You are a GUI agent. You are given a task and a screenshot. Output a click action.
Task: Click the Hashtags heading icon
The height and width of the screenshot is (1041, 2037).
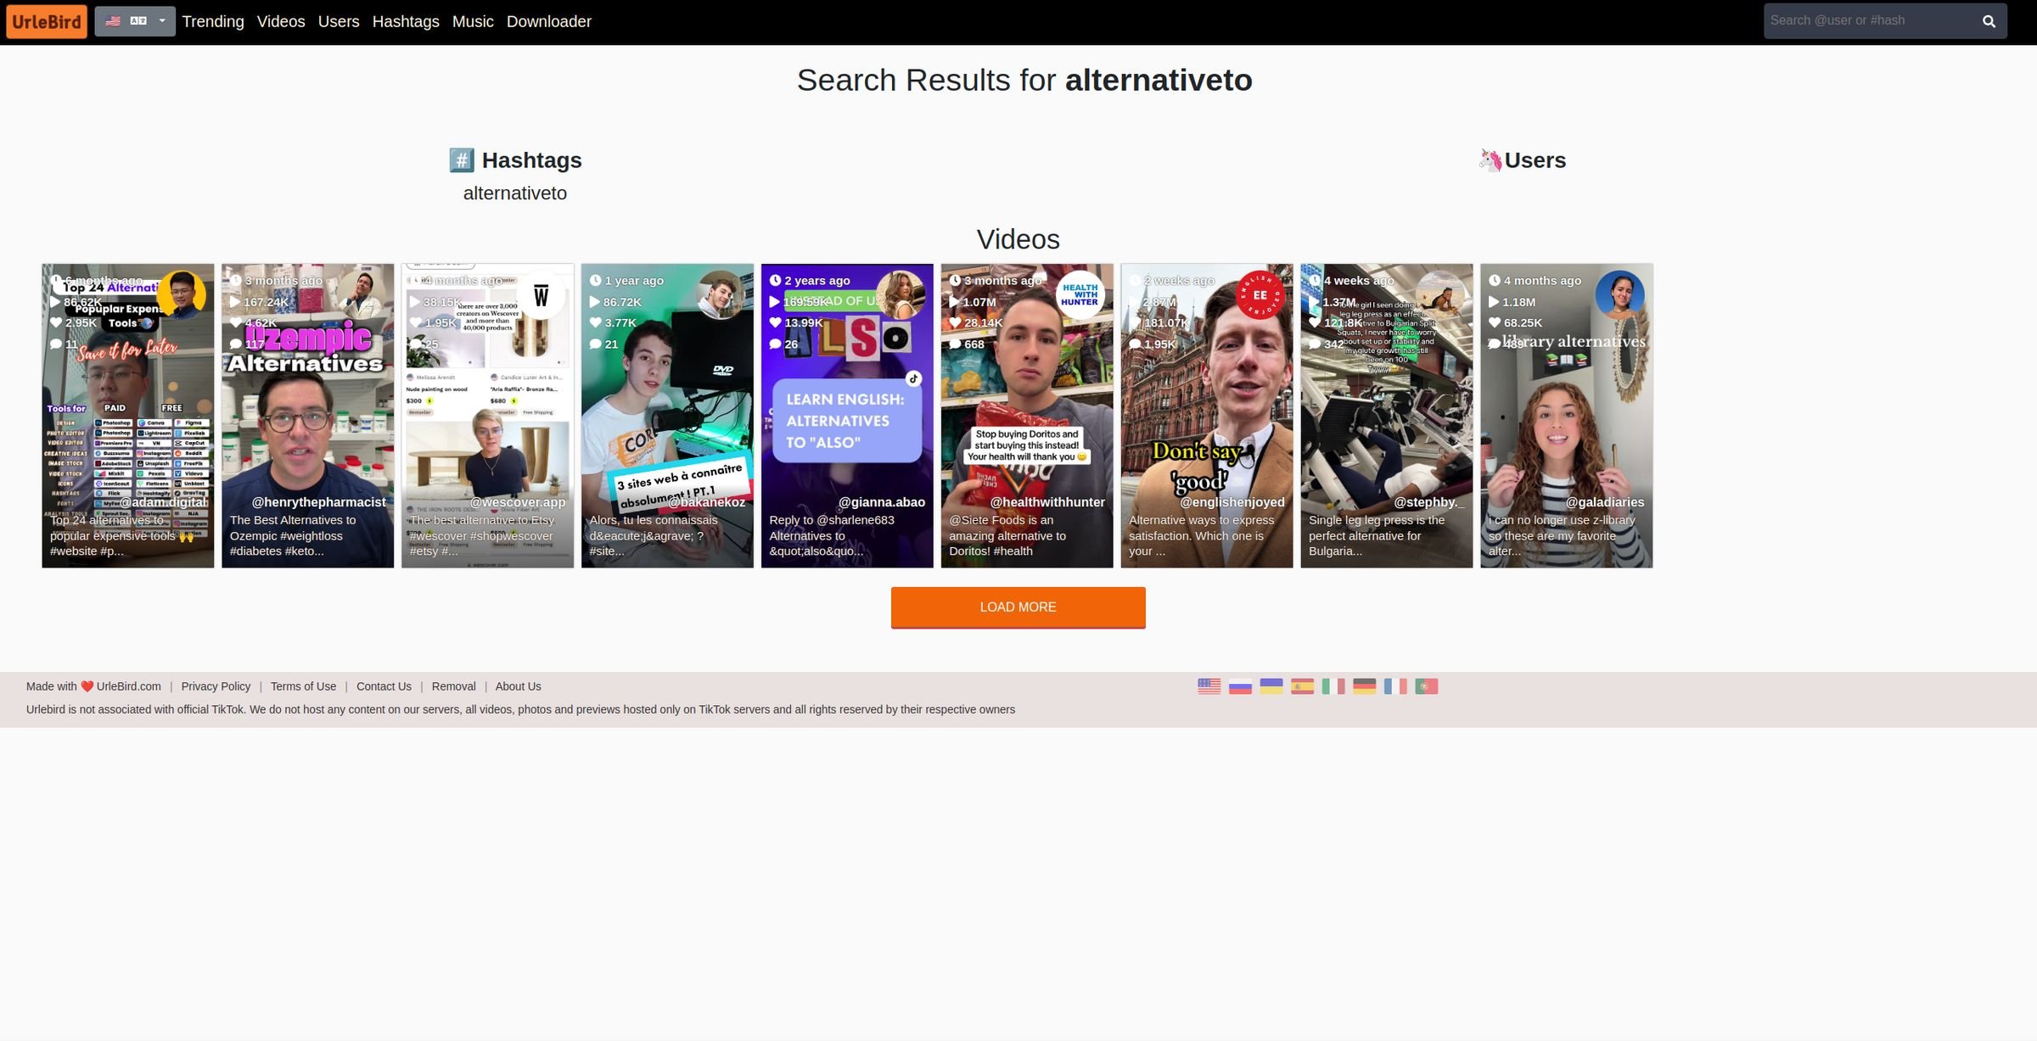[x=462, y=160]
